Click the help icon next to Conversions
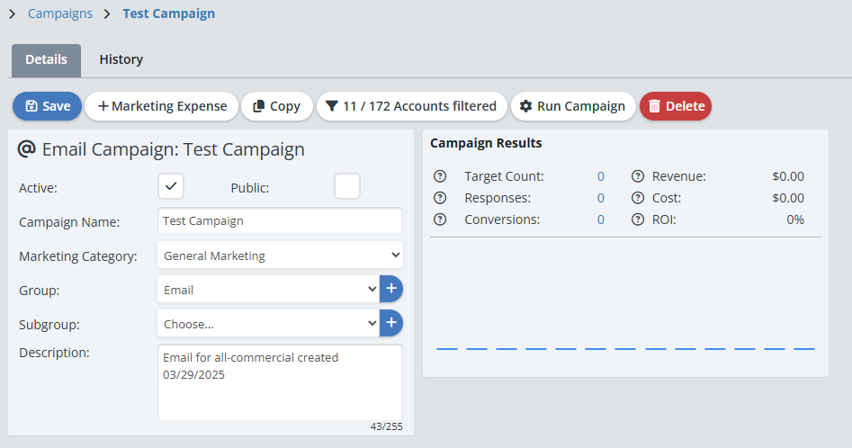 (x=440, y=220)
